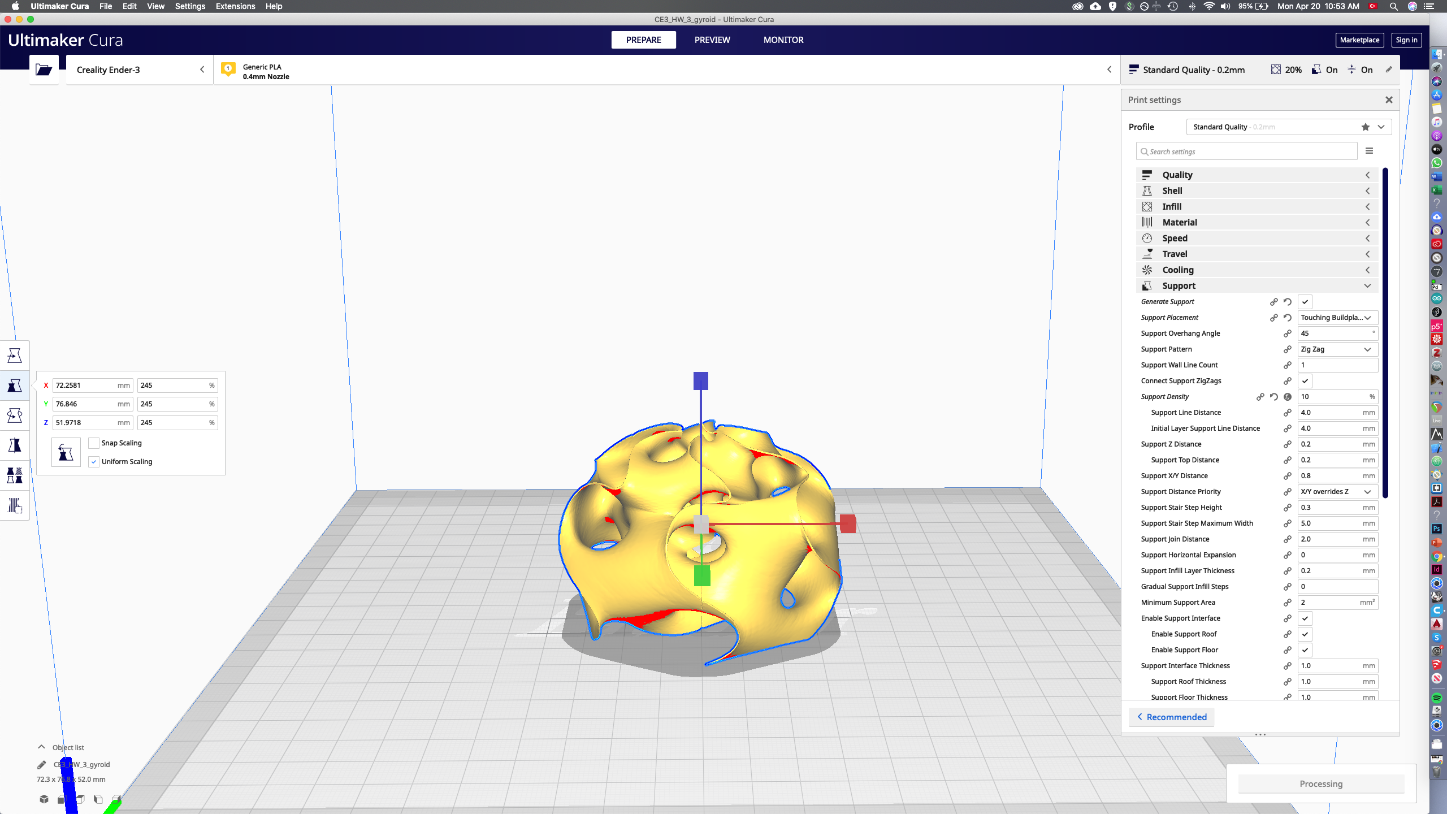Screen dimensions: 1447x814
Task: Click the pencil icon in print settings header
Action: [1389, 70]
